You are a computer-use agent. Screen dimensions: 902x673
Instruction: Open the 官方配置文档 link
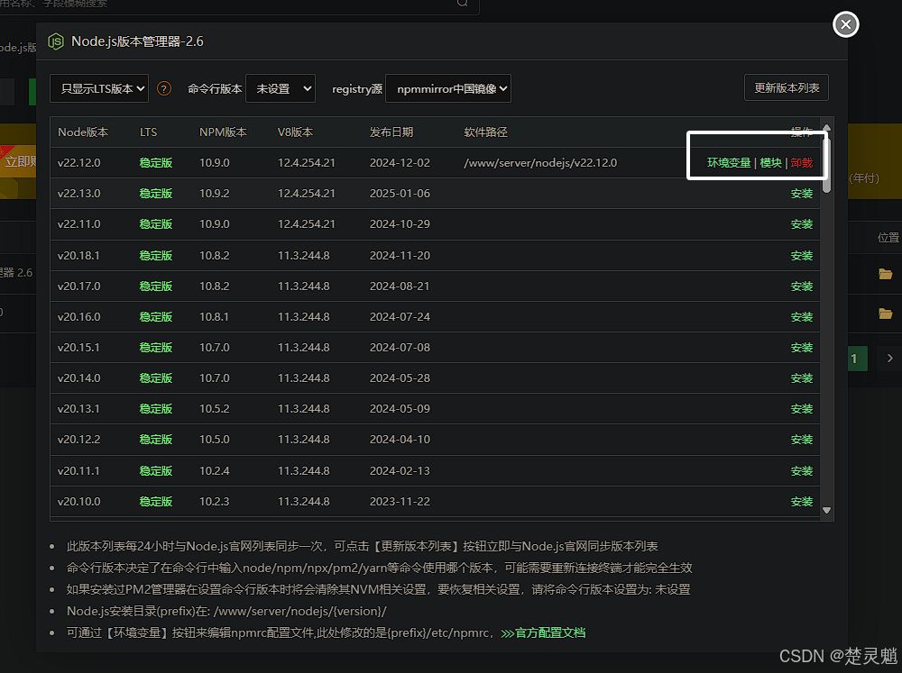[x=543, y=632]
